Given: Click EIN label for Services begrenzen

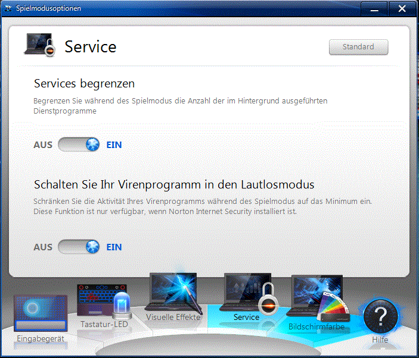Looking at the screenshot, I should pos(114,145).
